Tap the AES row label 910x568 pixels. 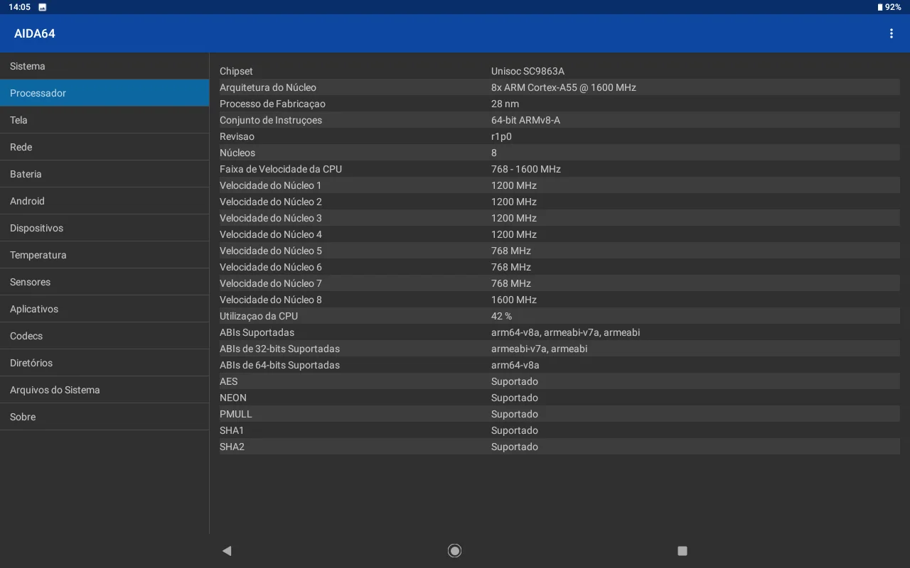pyautogui.click(x=229, y=381)
